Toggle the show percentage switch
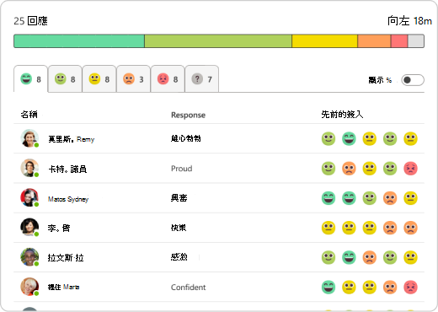The height and width of the screenshot is (312, 438). (x=413, y=80)
